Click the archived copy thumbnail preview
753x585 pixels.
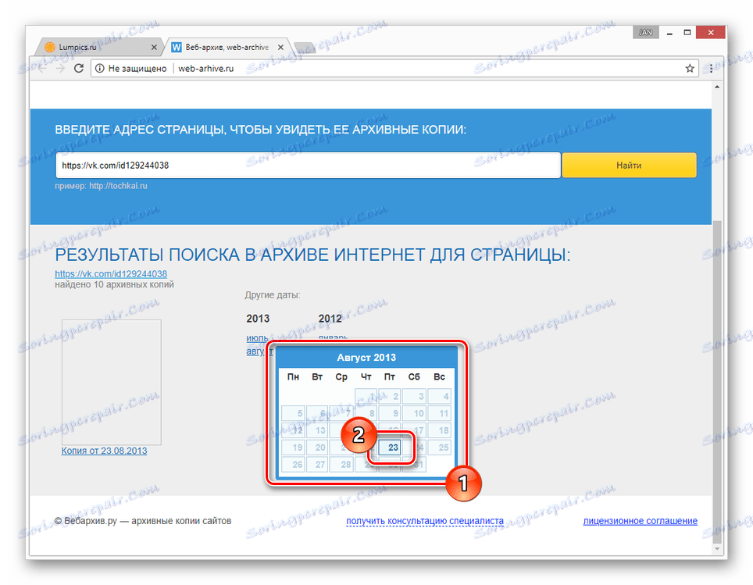[112, 382]
